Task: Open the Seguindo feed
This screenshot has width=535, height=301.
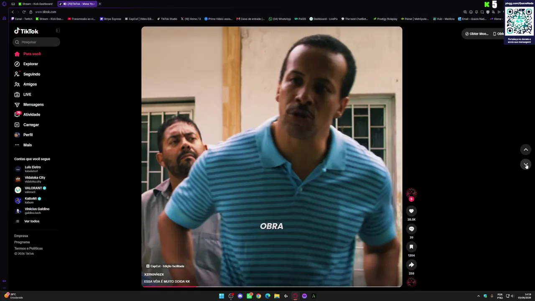Action: coord(27,74)
